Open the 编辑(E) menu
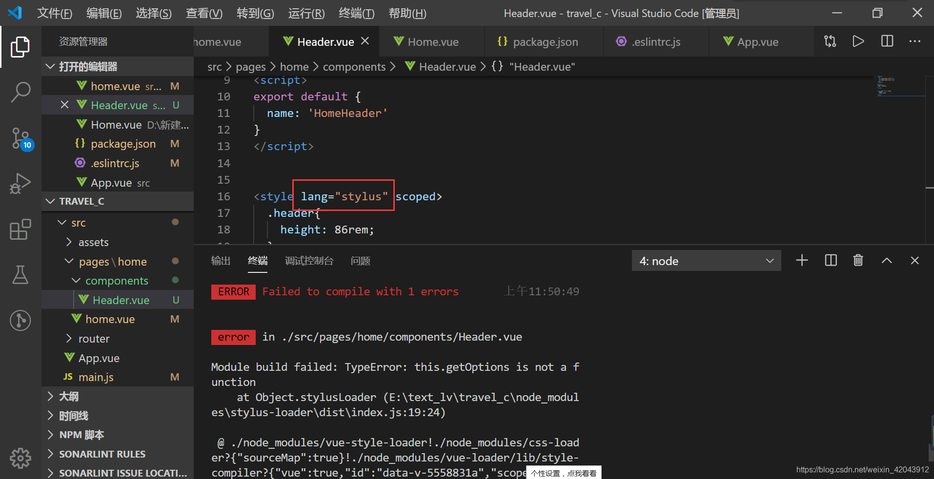934x479 pixels. point(104,13)
